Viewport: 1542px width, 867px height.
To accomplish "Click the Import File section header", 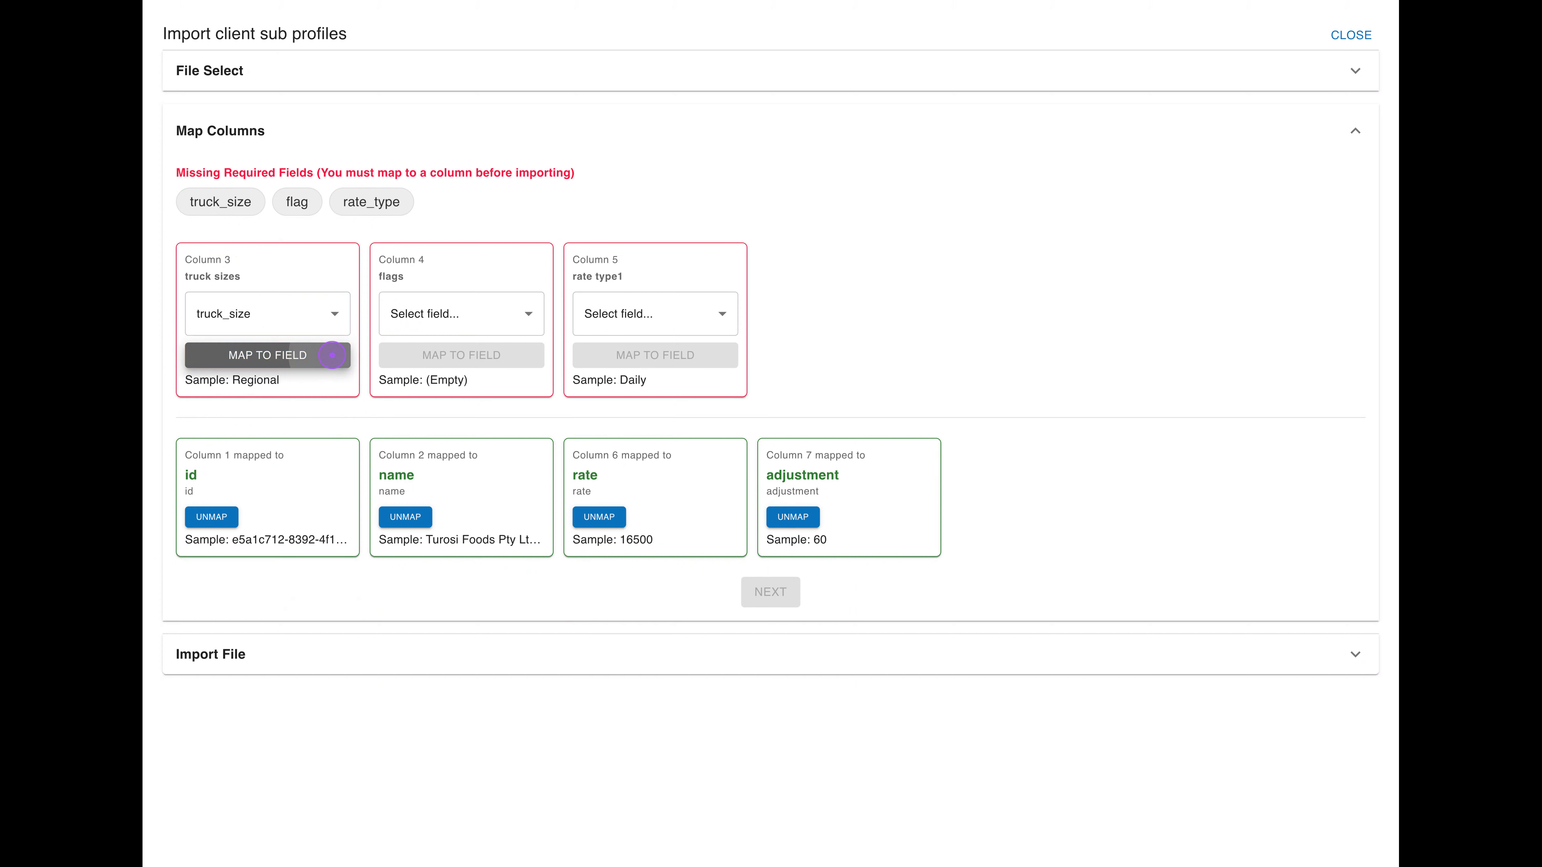I will 770,654.
